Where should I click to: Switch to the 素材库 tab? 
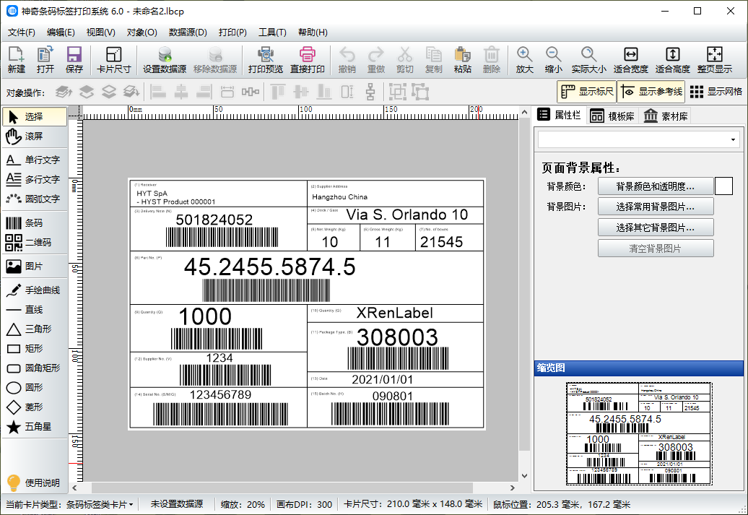[x=665, y=116]
